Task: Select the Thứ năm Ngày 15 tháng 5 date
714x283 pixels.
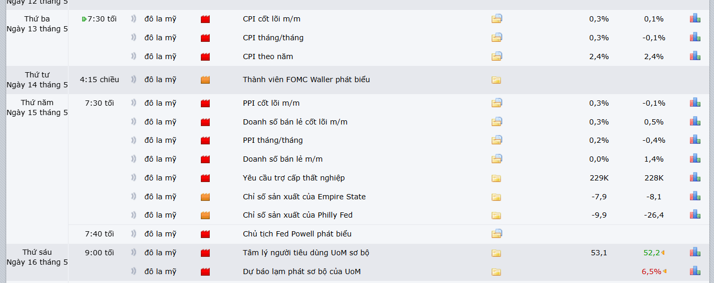Action: pos(37,107)
